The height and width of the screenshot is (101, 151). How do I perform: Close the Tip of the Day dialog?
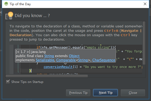145,4
